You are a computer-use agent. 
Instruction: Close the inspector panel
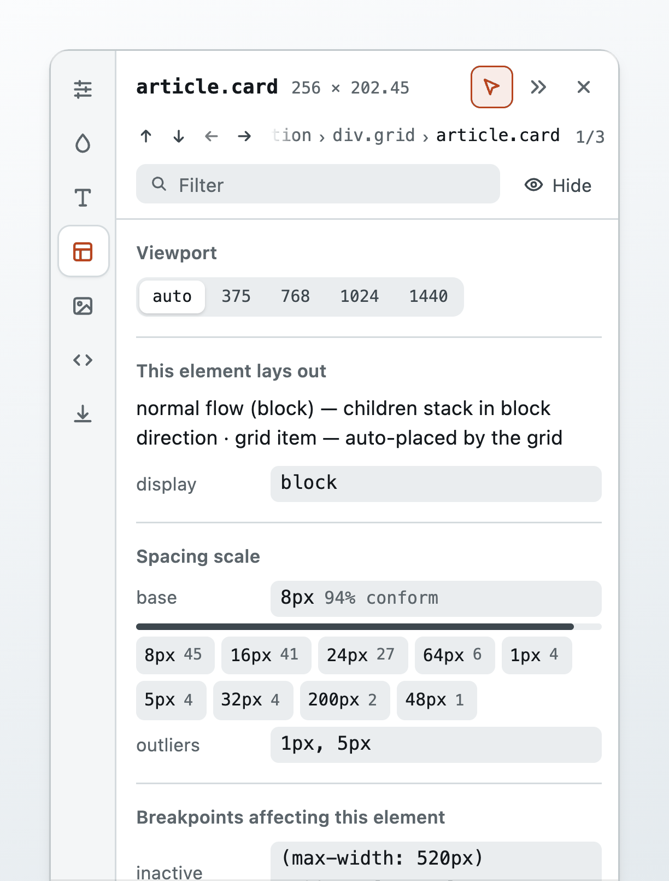584,87
